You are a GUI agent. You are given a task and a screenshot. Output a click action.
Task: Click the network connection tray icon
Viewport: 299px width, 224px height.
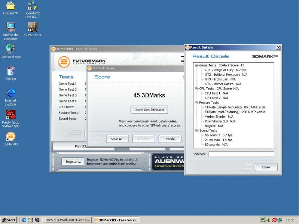[x=280, y=220]
